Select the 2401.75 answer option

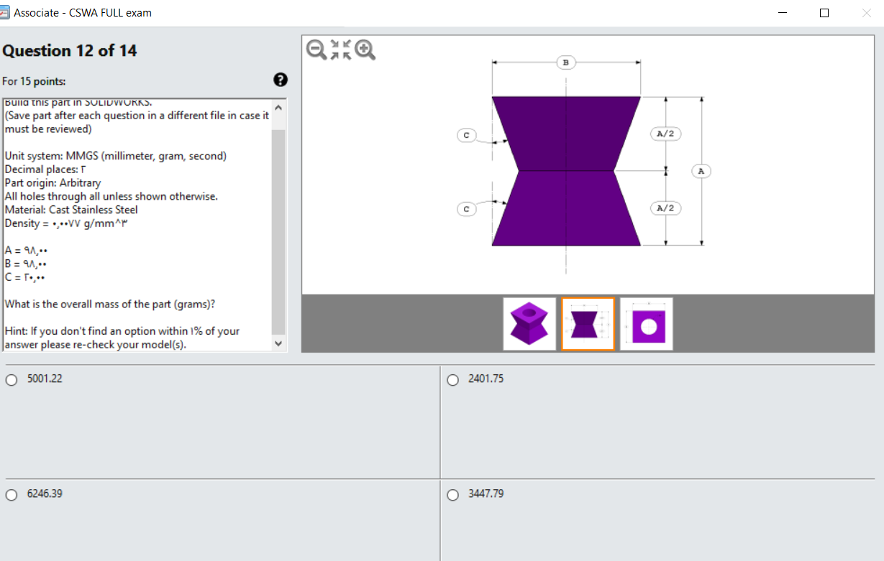point(452,379)
